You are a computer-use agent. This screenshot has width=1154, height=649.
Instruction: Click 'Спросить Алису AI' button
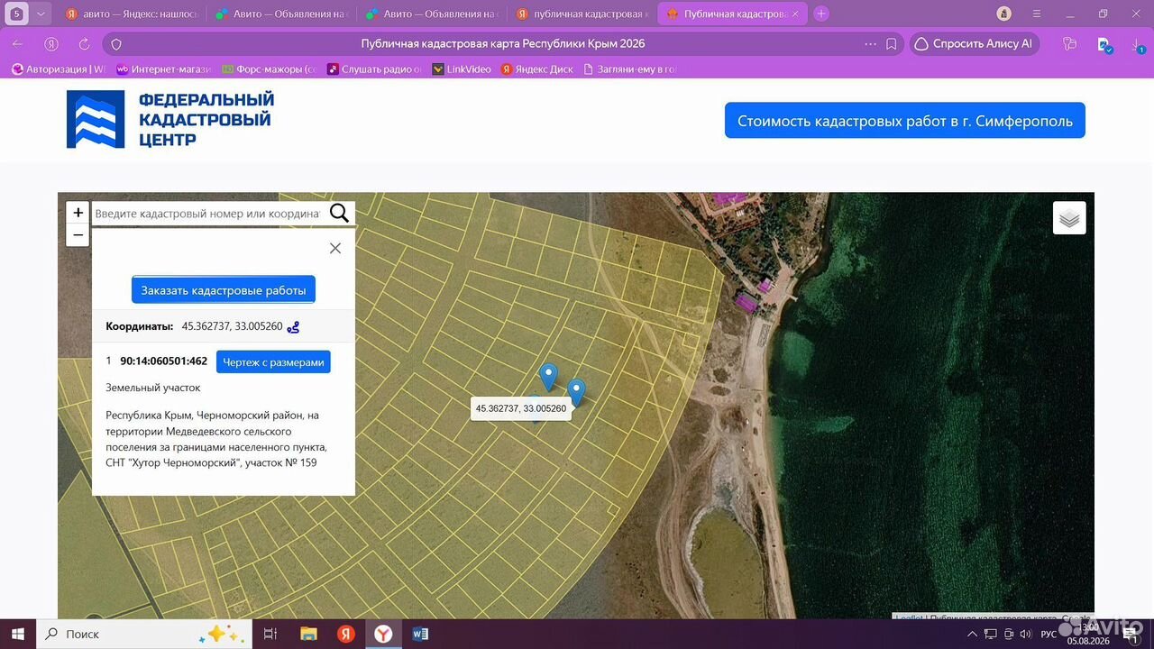point(975,43)
